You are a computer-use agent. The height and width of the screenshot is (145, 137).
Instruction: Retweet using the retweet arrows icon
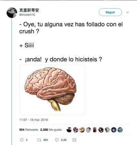(39, 140)
